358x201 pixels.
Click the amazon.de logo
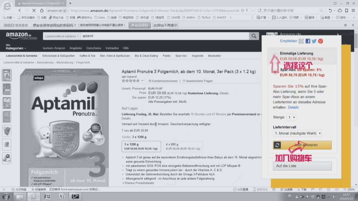18,35
